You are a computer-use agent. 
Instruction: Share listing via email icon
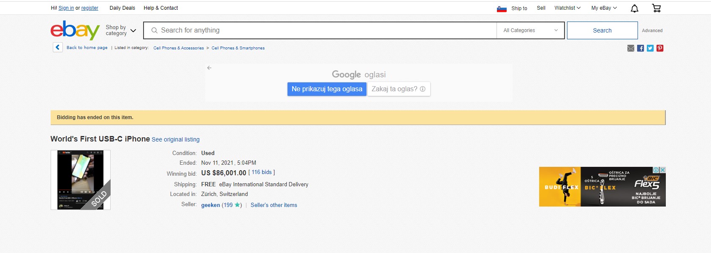[x=631, y=48]
